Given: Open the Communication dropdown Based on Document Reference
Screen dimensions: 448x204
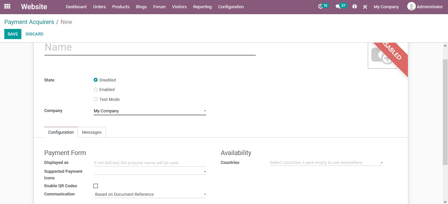Looking at the screenshot, I should pyautogui.click(x=204, y=194).
